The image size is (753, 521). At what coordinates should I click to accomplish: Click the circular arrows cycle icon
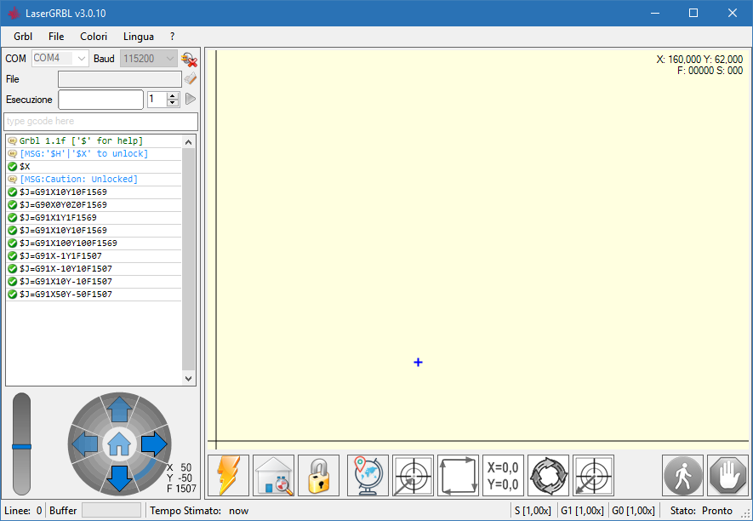549,476
